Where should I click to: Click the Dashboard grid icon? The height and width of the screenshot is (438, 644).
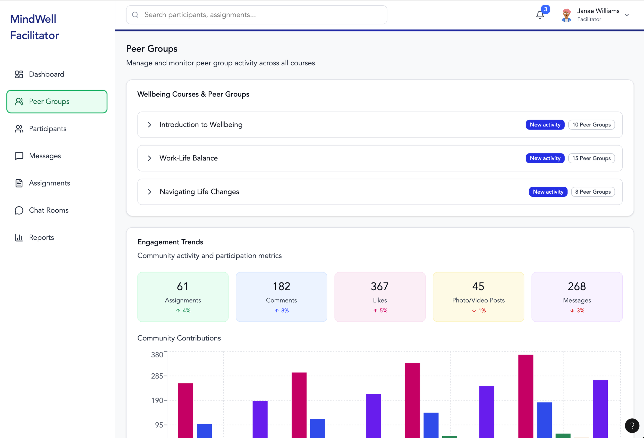[x=19, y=74]
